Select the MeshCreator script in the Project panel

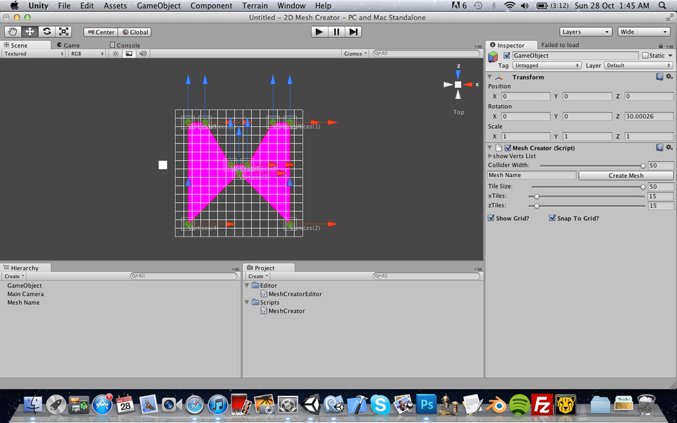tap(286, 311)
